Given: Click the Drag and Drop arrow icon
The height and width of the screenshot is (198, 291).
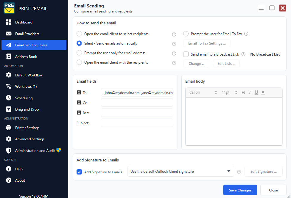Looking at the screenshot, I should [x=9, y=109].
